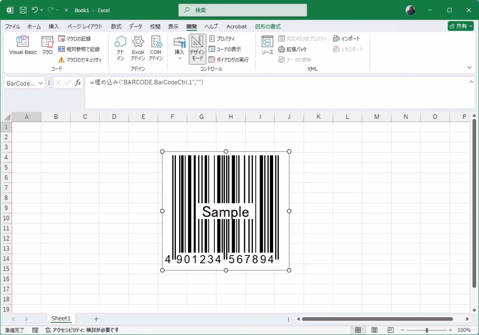
Task: Click the Undo arrow
Action: (35, 10)
